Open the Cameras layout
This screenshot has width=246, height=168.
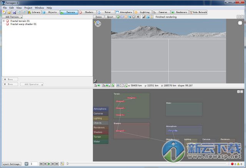[x=161, y=12]
